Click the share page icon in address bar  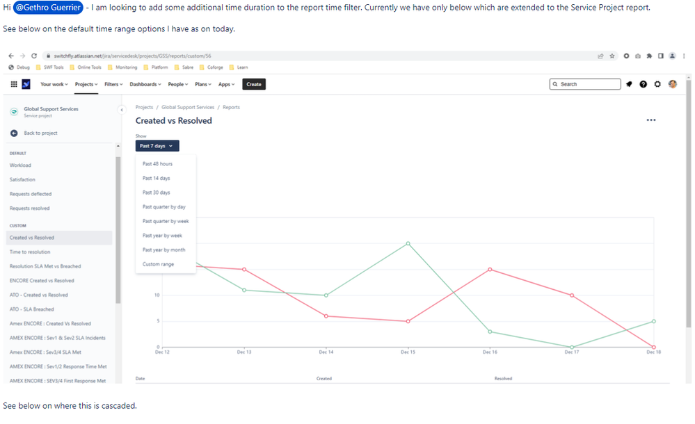coord(600,56)
